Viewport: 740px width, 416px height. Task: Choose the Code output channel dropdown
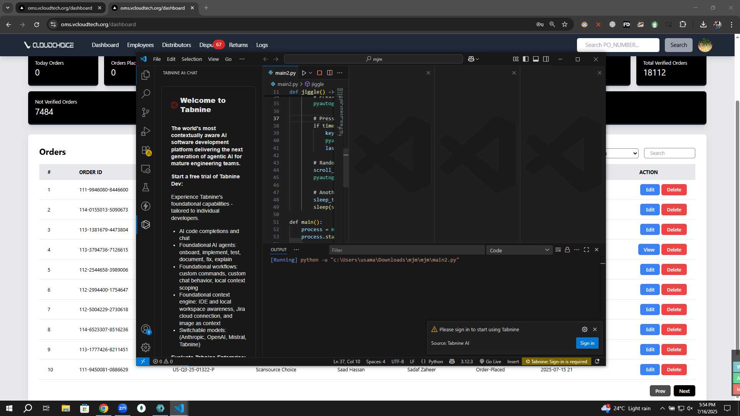(x=519, y=250)
